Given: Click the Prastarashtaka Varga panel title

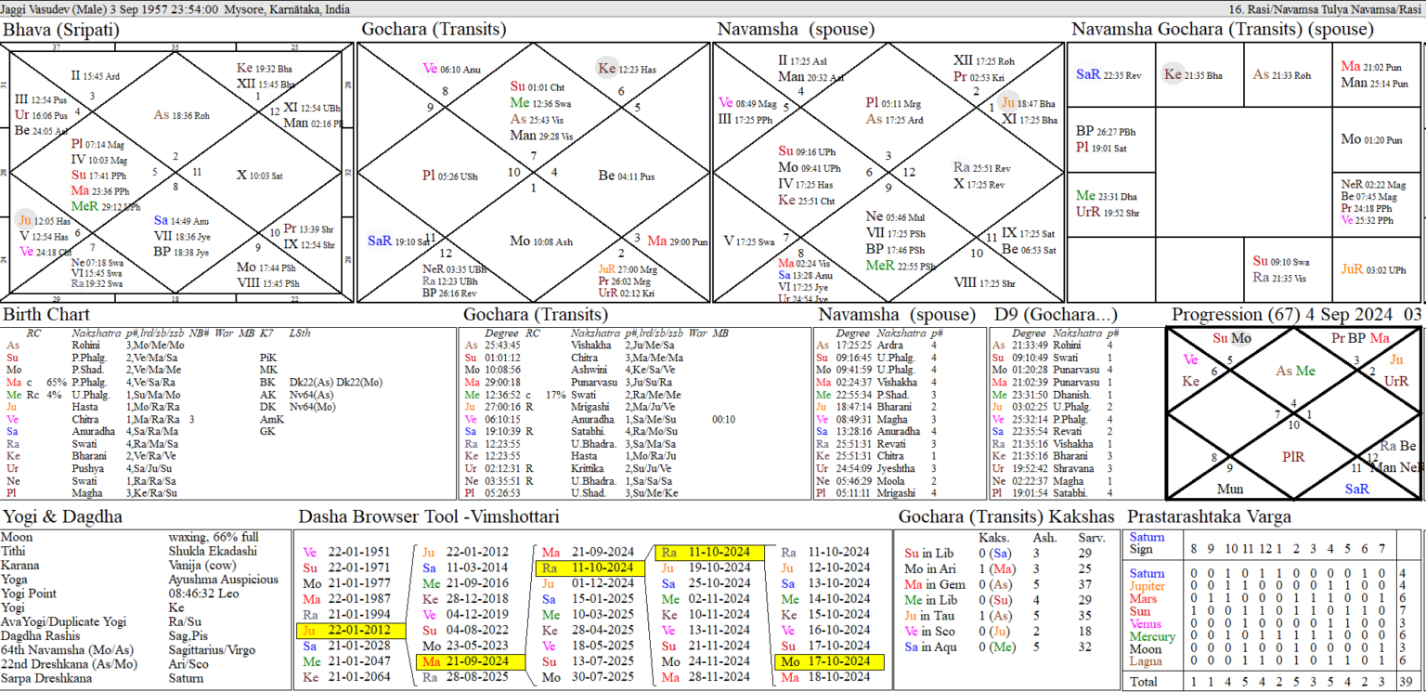Looking at the screenshot, I should pyautogui.click(x=1209, y=516).
